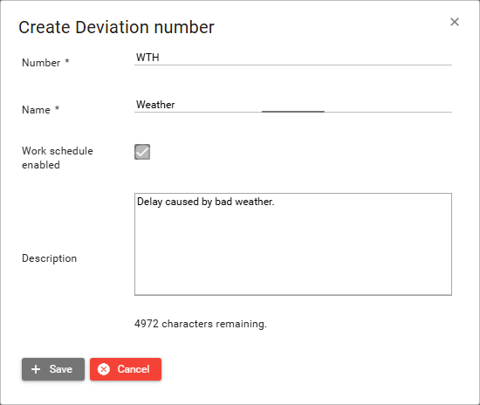Click the Work schedule enabled label
This screenshot has height=405, width=480.
[58, 158]
